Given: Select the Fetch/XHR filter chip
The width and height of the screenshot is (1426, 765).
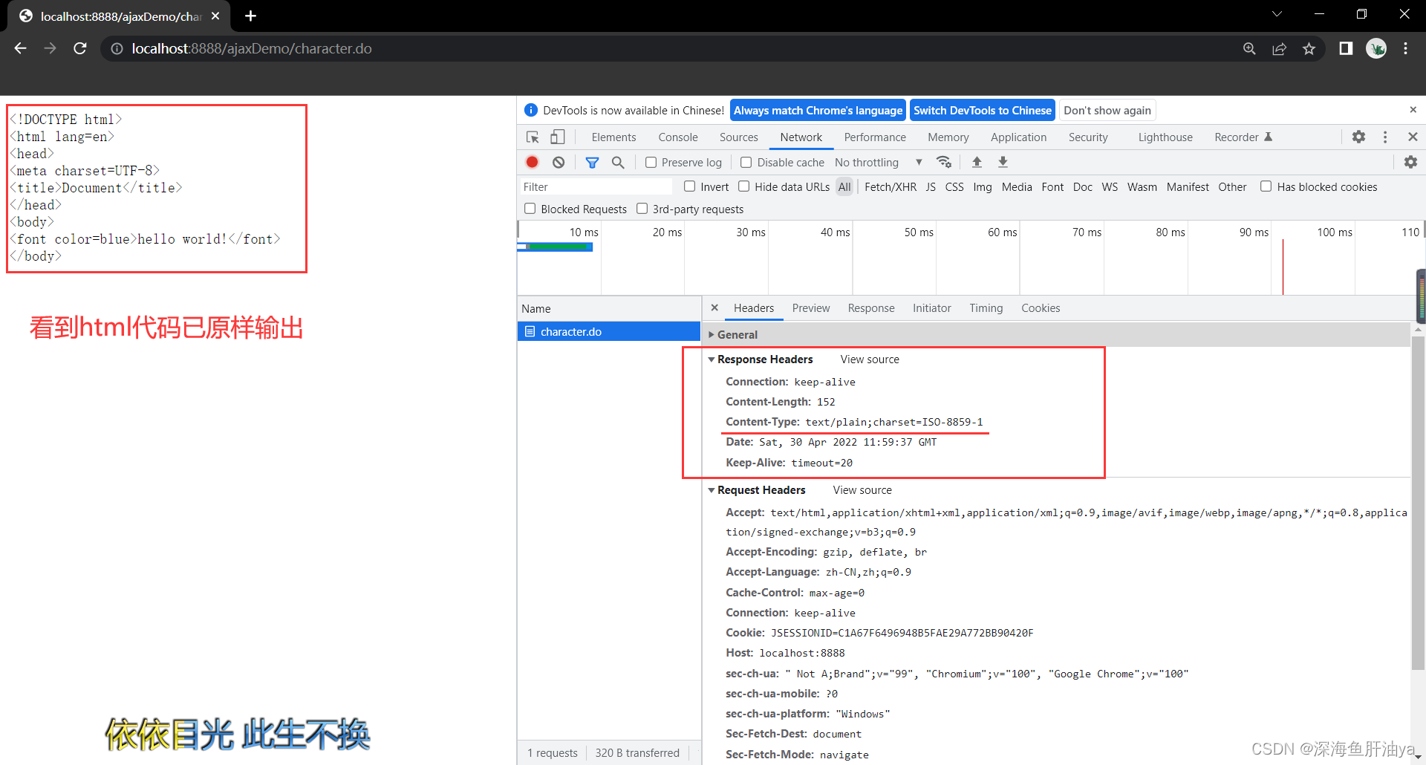Looking at the screenshot, I should point(890,186).
